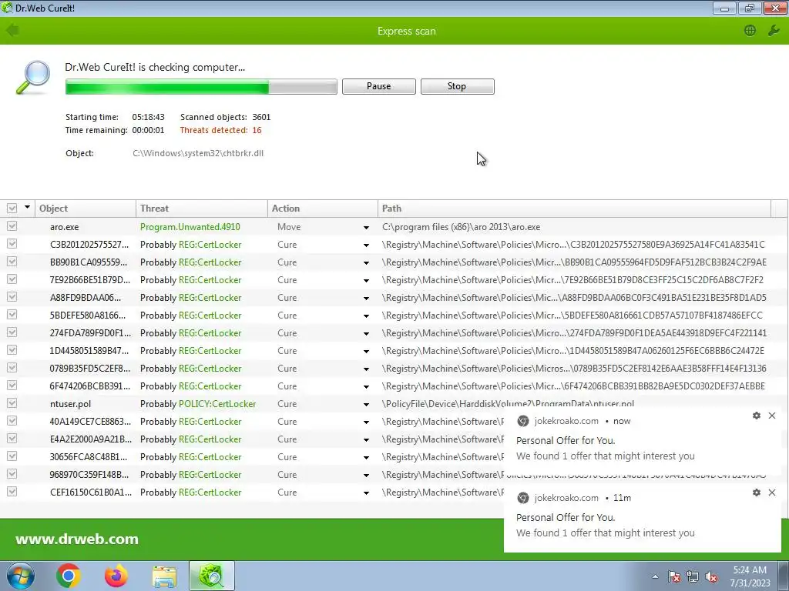Click 'Threats detected: 16' text
Image resolution: width=789 pixels, height=591 pixels.
pyautogui.click(x=221, y=130)
